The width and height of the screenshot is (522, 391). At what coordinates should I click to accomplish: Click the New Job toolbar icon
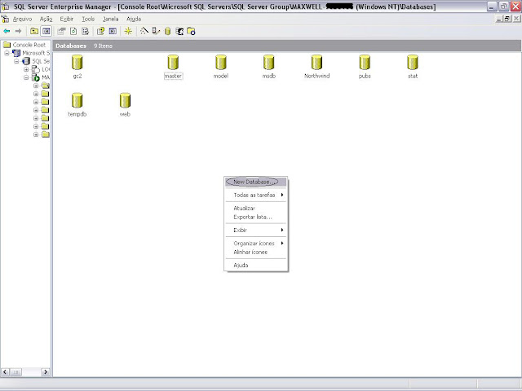click(x=191, y=31)
